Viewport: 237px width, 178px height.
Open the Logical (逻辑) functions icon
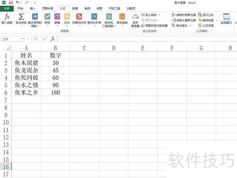(57, 17)
